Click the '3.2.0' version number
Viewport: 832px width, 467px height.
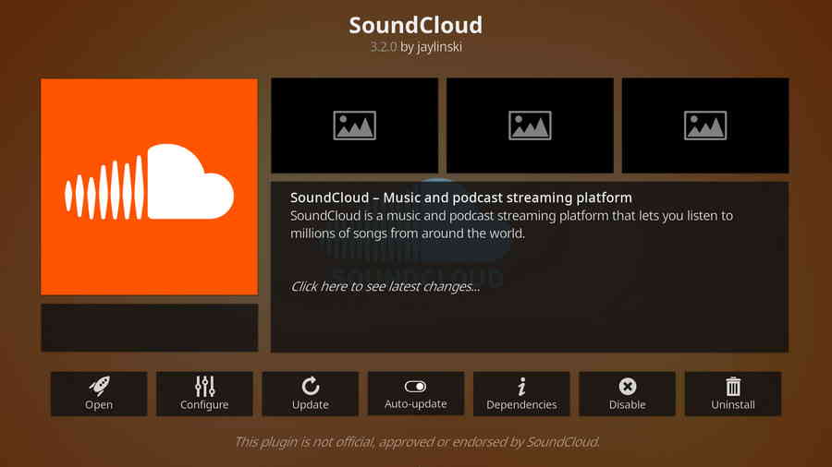[x=383, y=46]
